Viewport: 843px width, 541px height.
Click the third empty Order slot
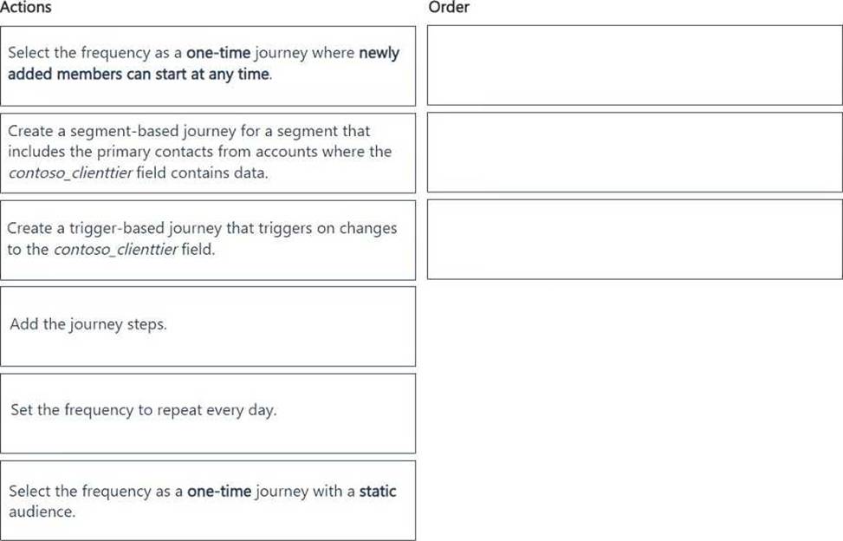tap(634, 239)
